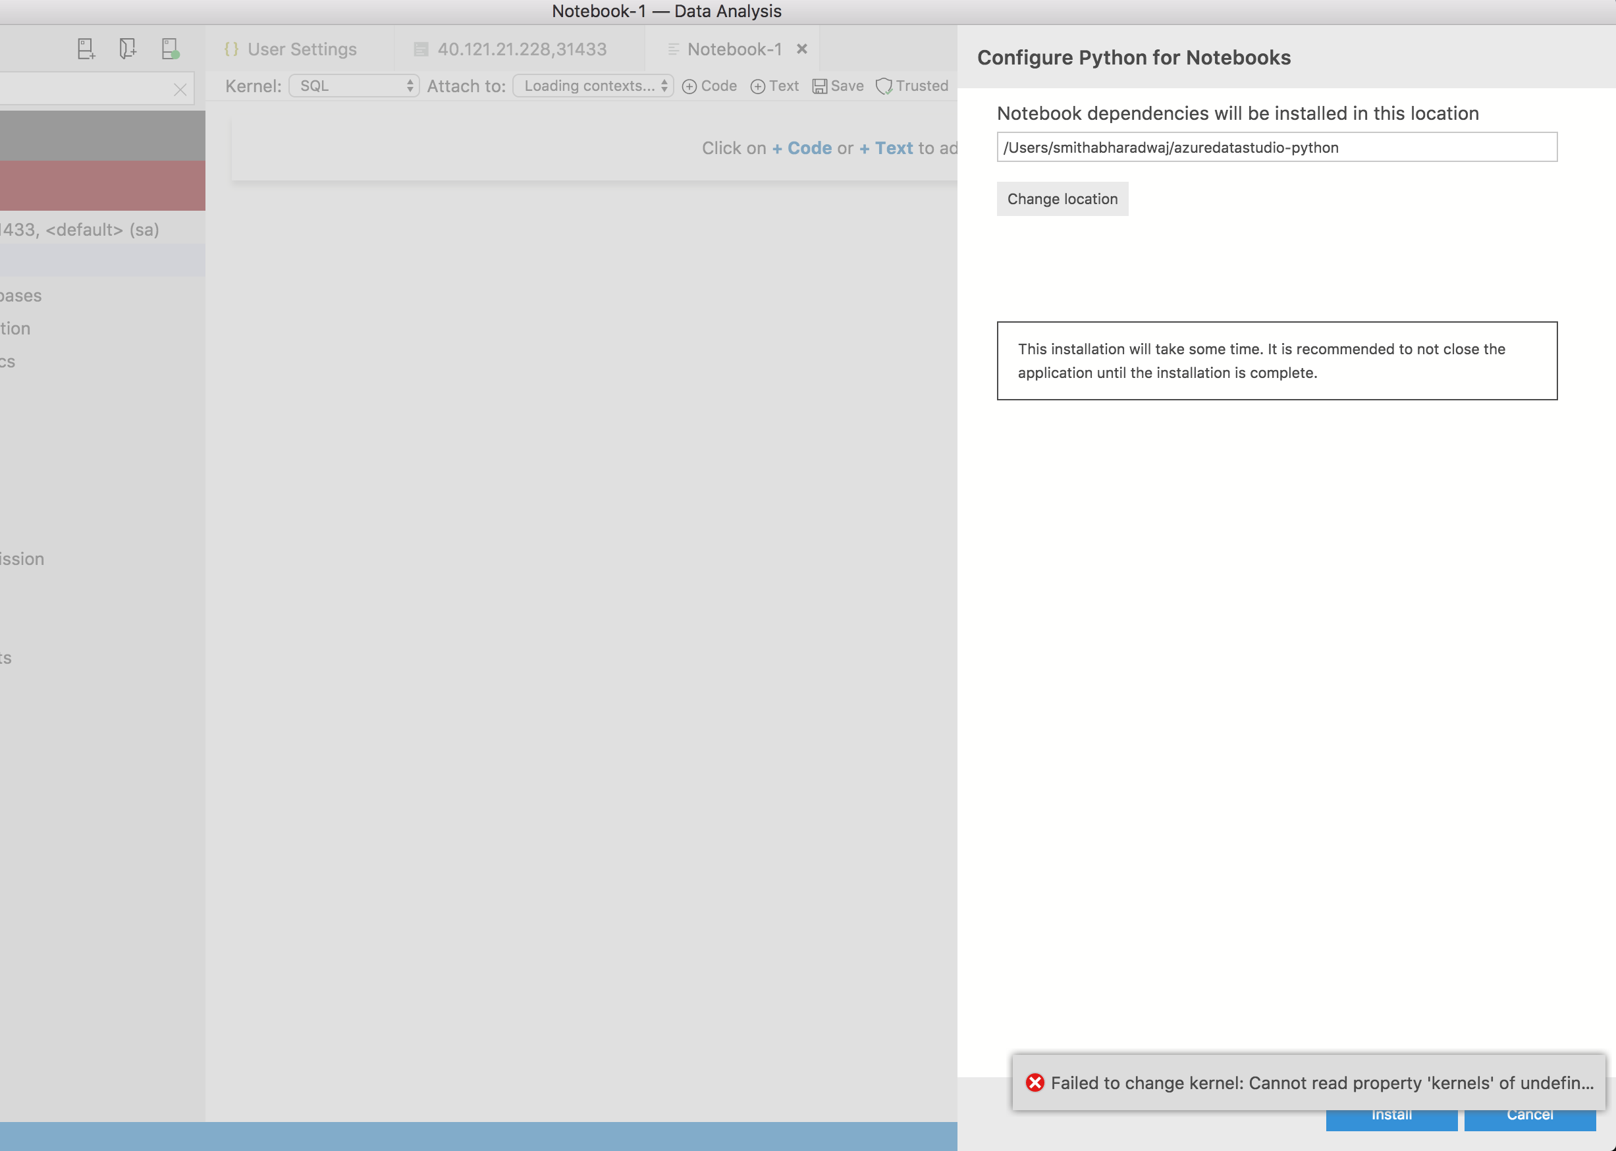The image size is (1616, 1151).
Task: Switch to the 40.121.21.228,31433 tab
Action: coord(522,49)
